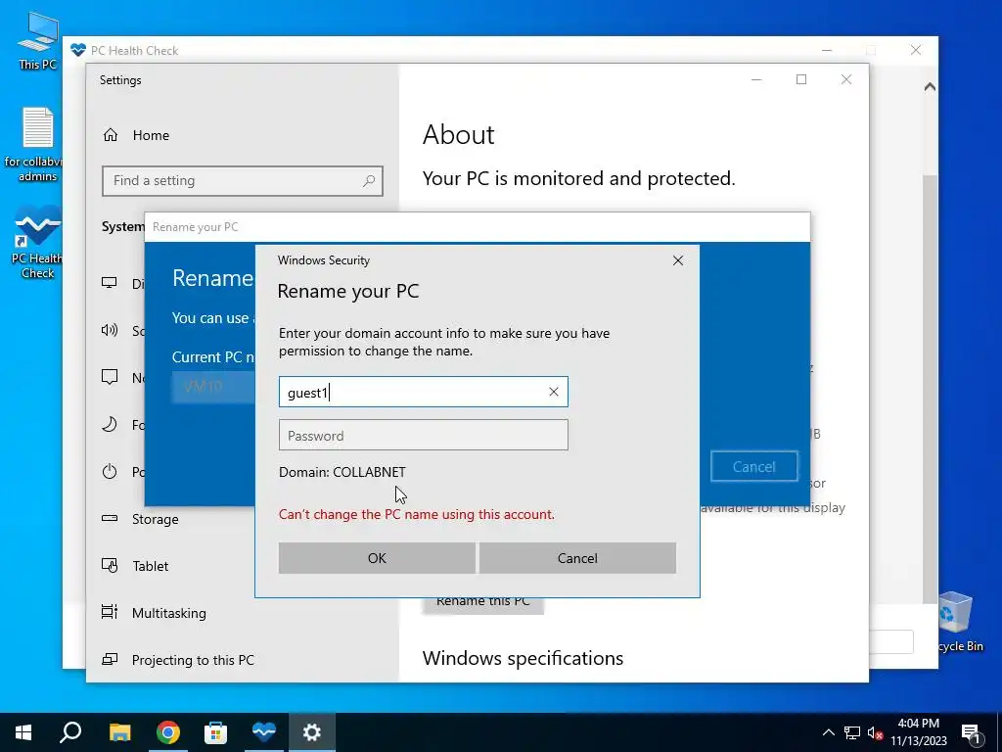
Task: Click Cancel in Windows Security dialog
Action: [577, 557]
